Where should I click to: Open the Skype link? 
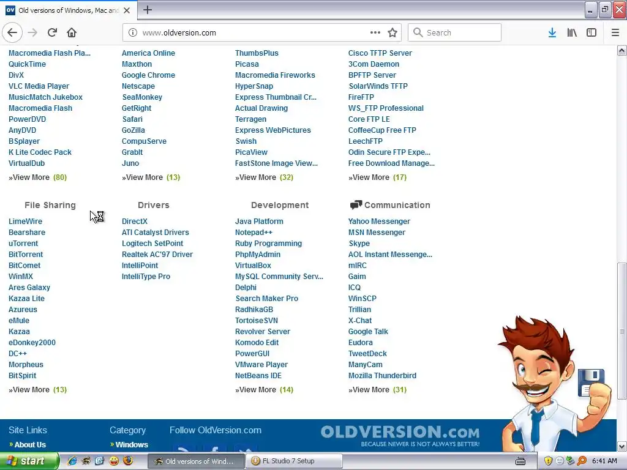tap(359, 243)
